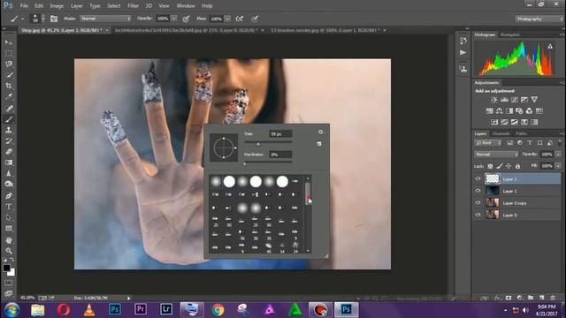Hide Layer 0 copy visibility eye
This screenshot has width=566, height=318.
pyautogui.click(x=478, y=202)
